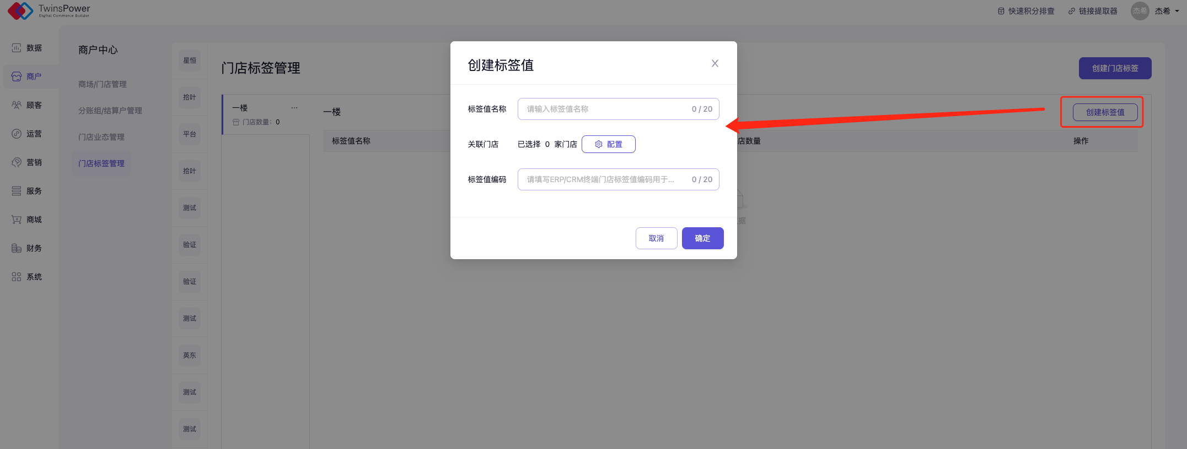Open the 运营 sidebar section
Image resolution: width=1187 pixels, height=449 pixels.
pos(27,134)
